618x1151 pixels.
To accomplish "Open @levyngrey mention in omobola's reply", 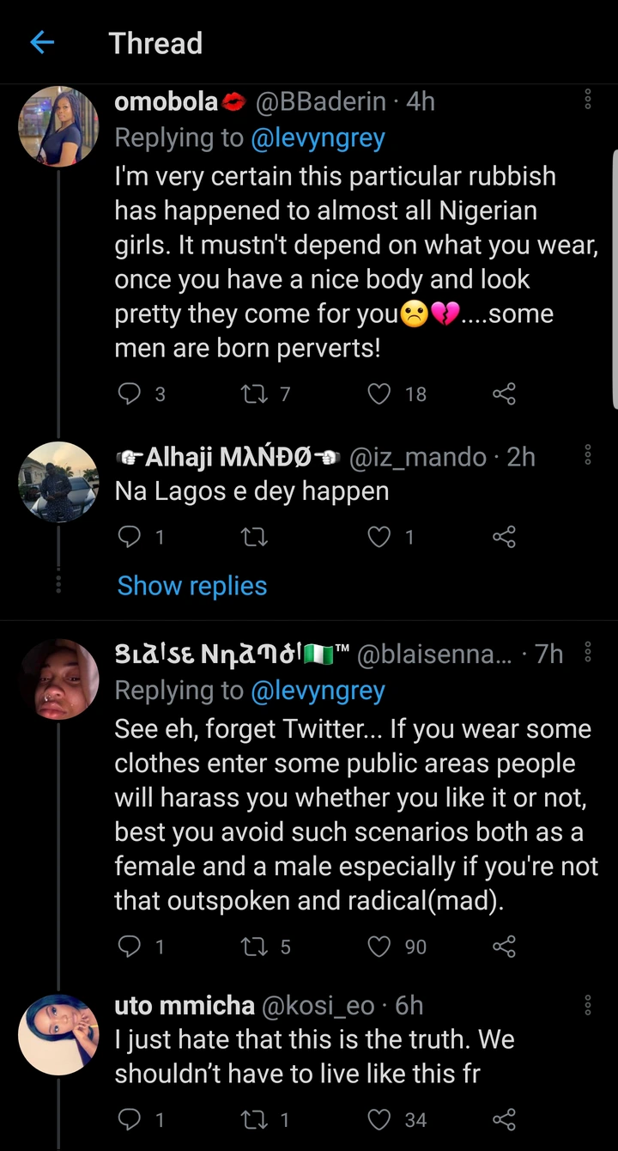I will 318,137.
